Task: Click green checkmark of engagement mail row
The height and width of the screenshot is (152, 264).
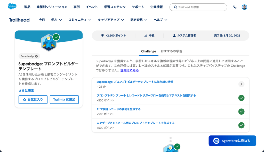Action: pyautogui.click(x=241, y=125)
